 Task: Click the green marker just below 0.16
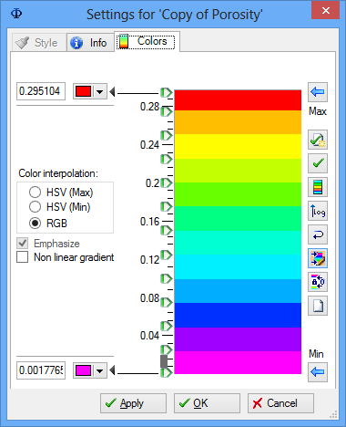[167, 231]
